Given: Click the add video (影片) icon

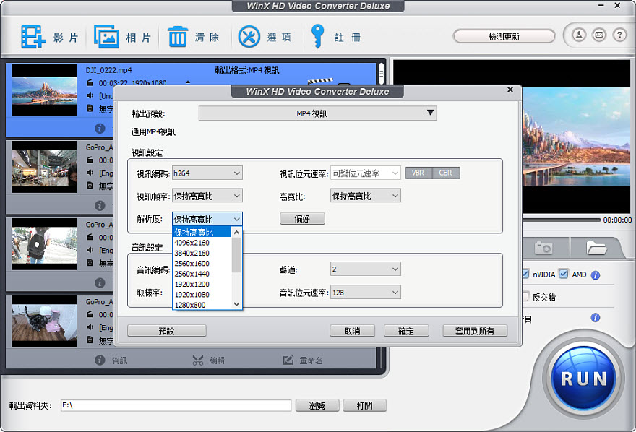Looking at the screenshot, I should [33, 37].
